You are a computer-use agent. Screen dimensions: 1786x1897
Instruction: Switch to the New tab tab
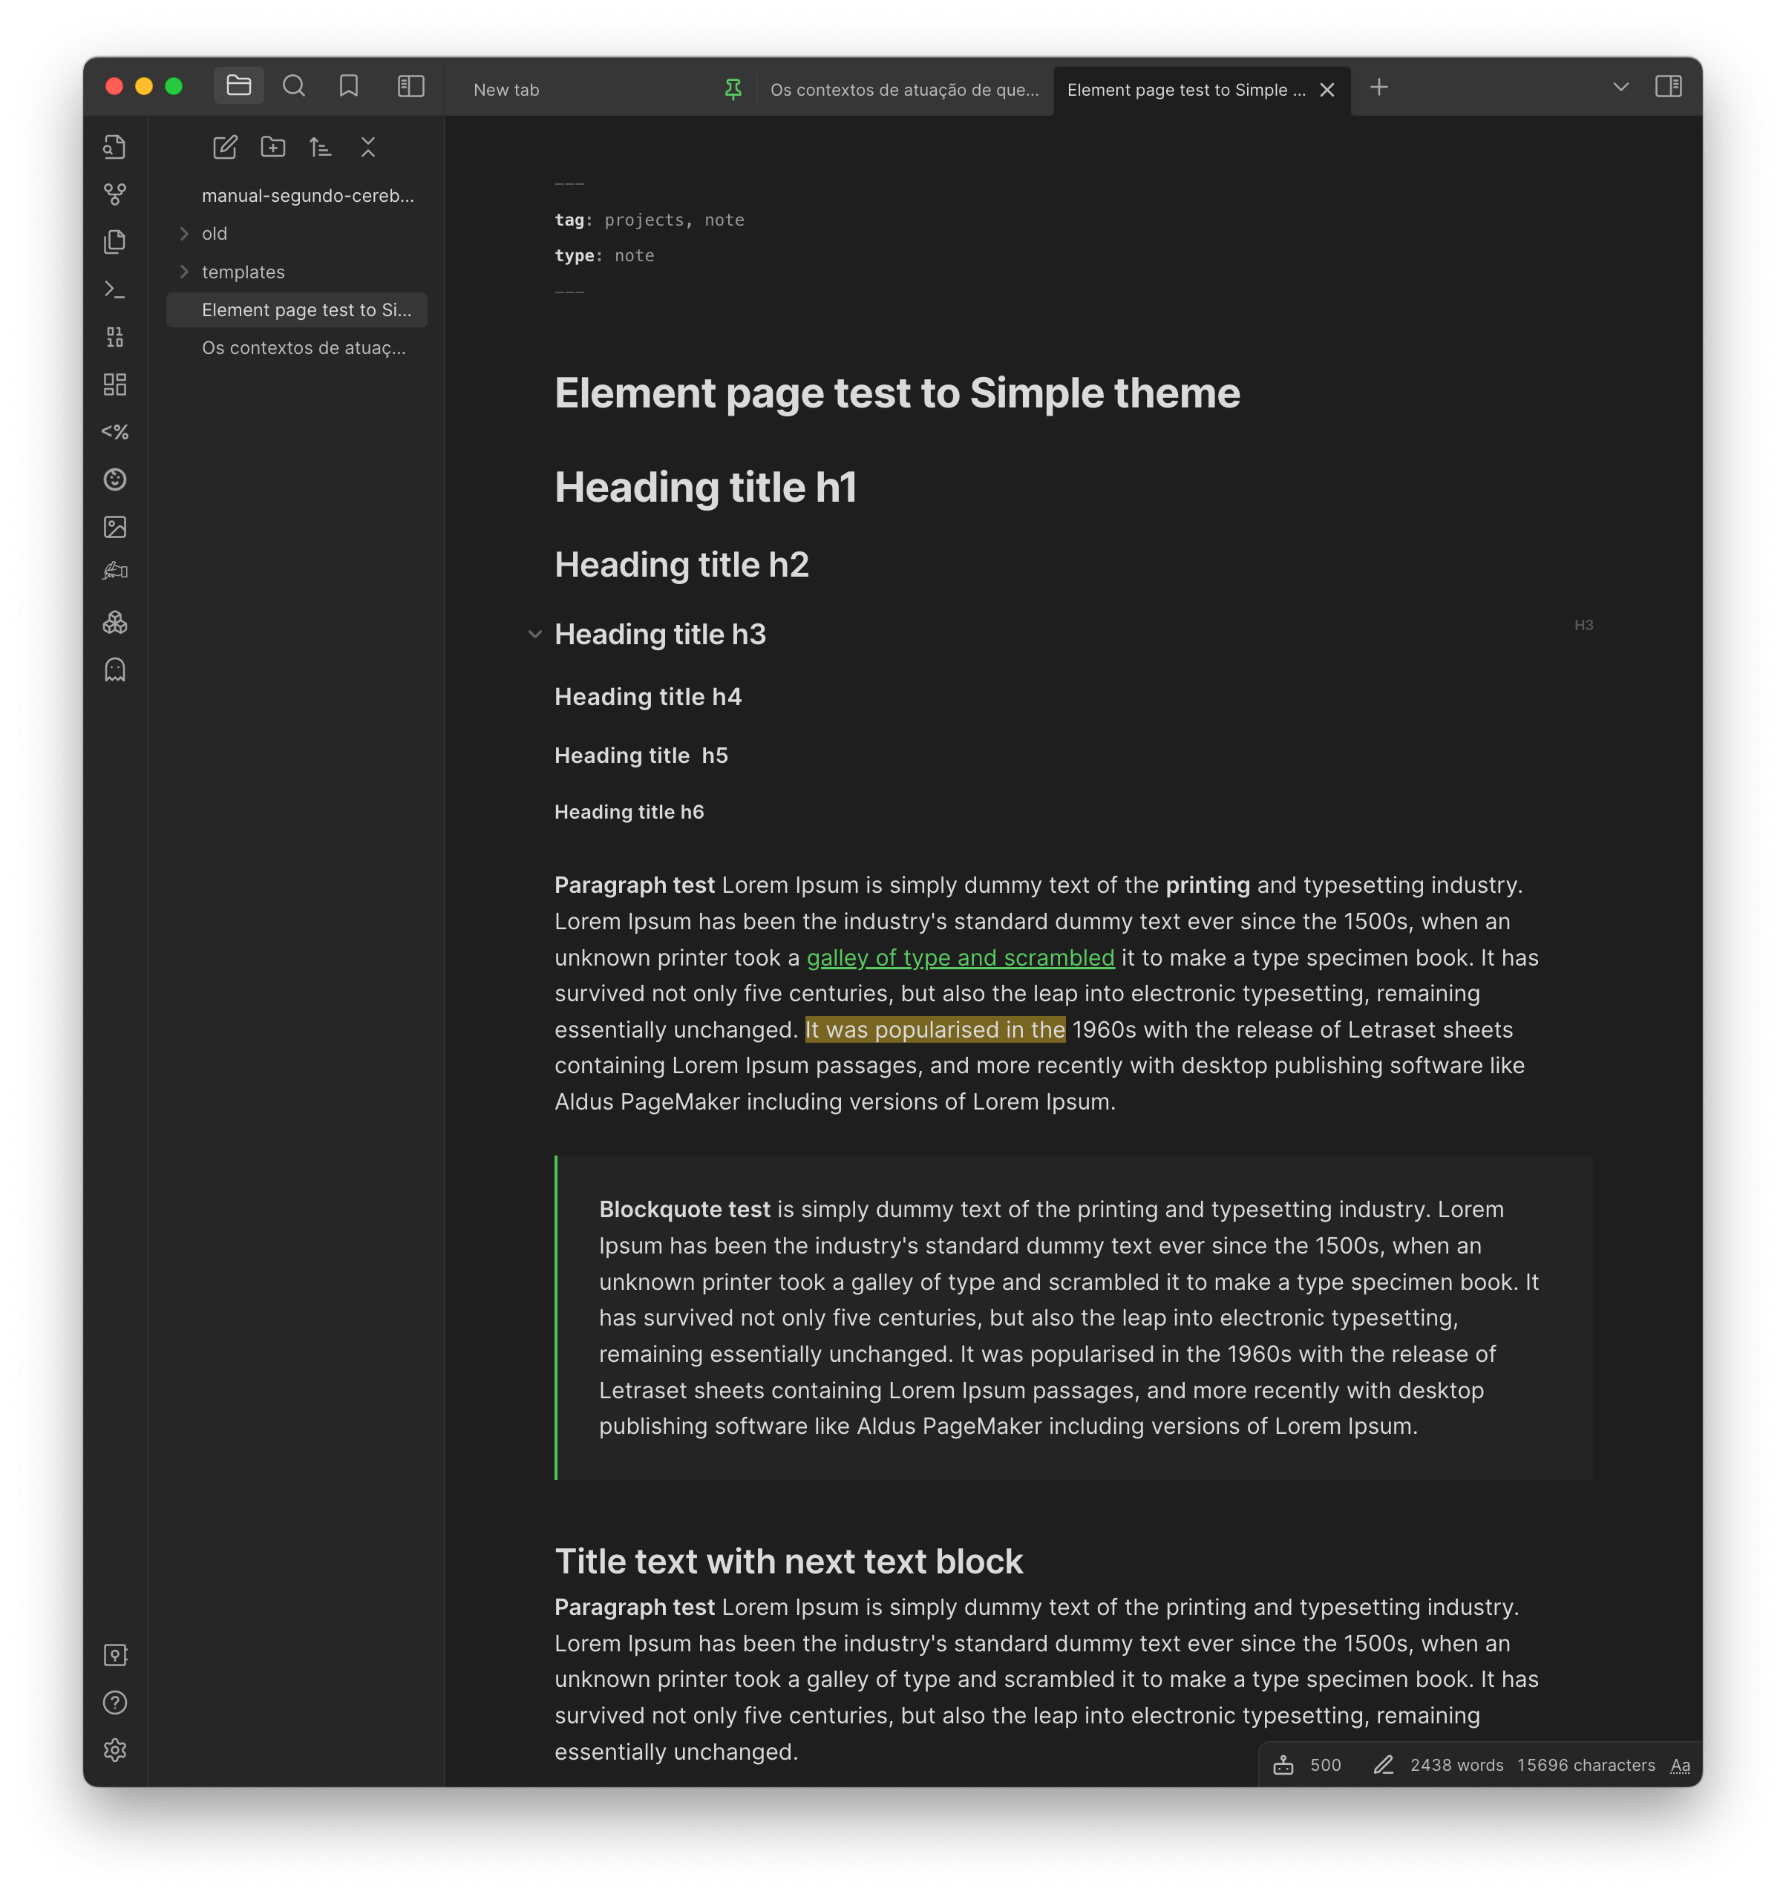tap(507, 90)
